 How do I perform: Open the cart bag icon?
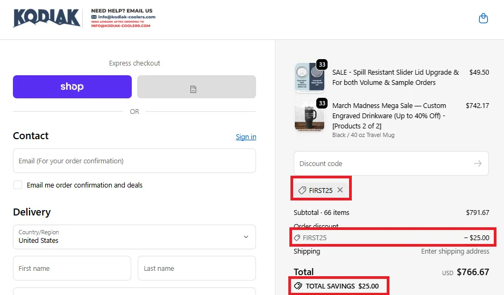pyautogui.click(x=483, y=19)
